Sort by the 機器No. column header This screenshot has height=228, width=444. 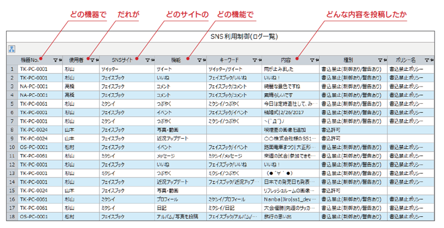click(x=29, y=60)
